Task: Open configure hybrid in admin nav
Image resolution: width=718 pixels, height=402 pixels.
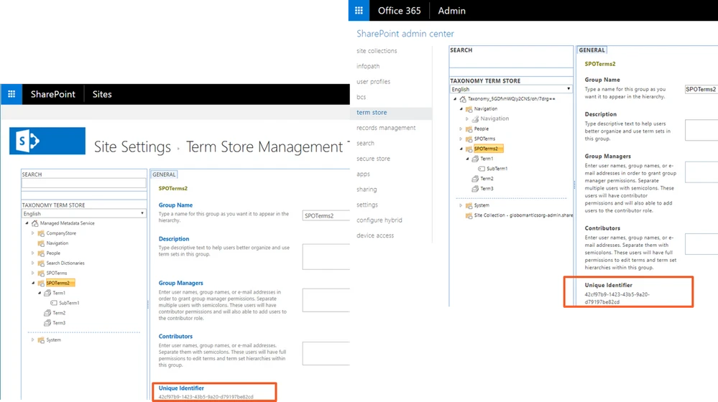Action: coord(379,220)
